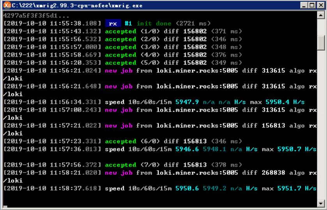Click the '(2721 ms)' value
Screen dimensions: 327x210
(193, 23)
